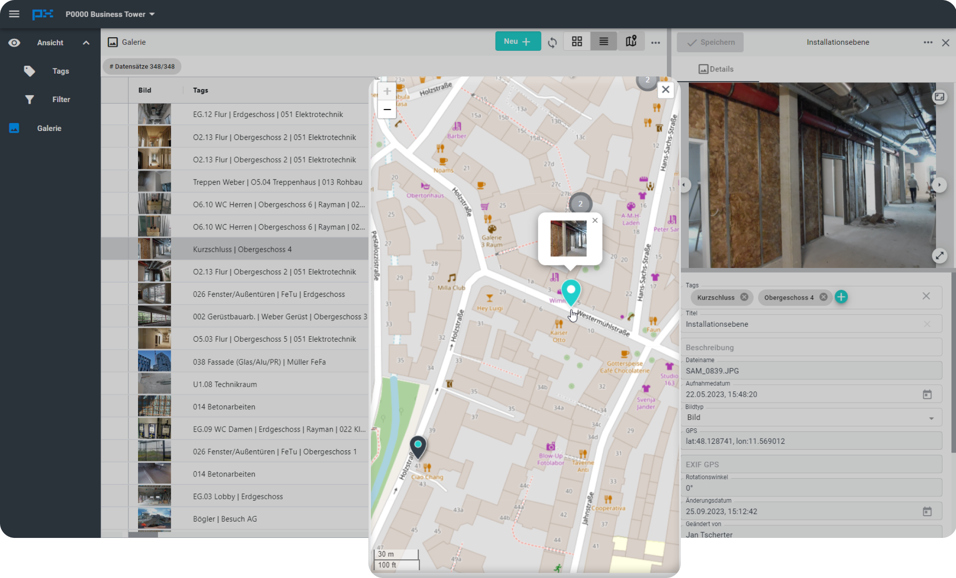Viewport: 956px width, 578px height.
Task: Click the teal location pin on map
Action: (571, 293)
